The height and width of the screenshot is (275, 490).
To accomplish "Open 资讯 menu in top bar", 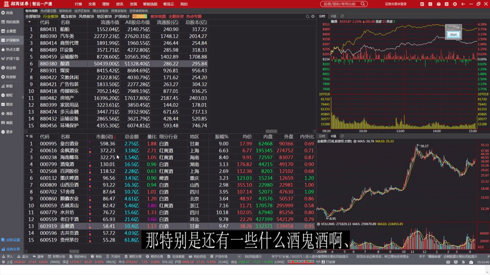I will (x=119, y=4).
